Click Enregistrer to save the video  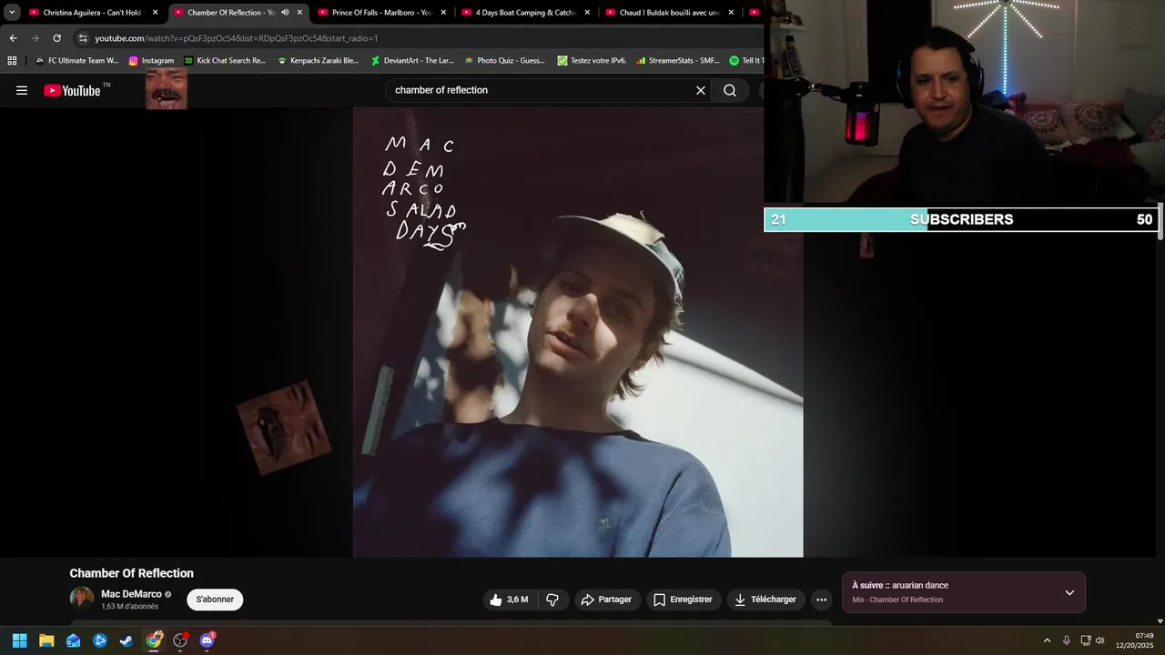click(684, 600)
